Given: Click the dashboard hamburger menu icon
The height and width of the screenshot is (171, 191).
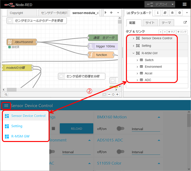Looking at the screenshot, I should click(6, 105).
